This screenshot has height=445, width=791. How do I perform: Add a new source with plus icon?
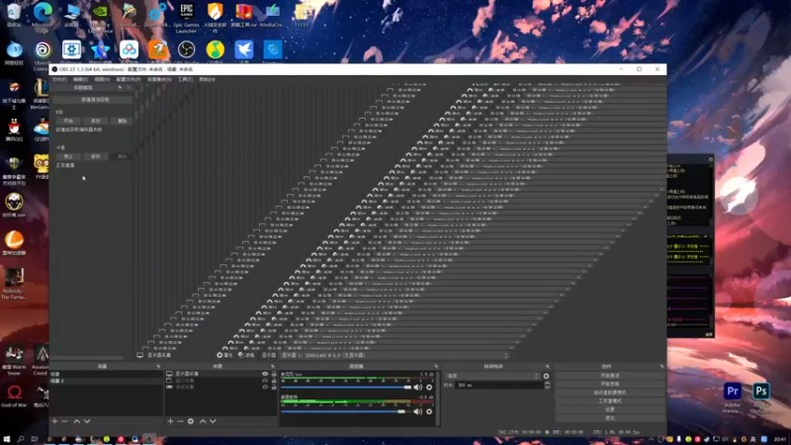click(170, 421)
